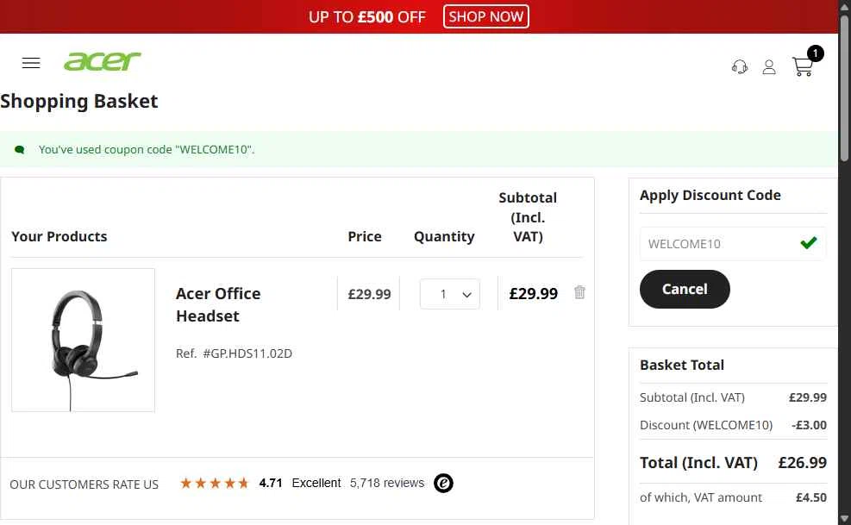View the shopping cart icon
Image resolution: width=851 pixels, height=525 pixels.
pyautogui.click(x=802, y=66)
